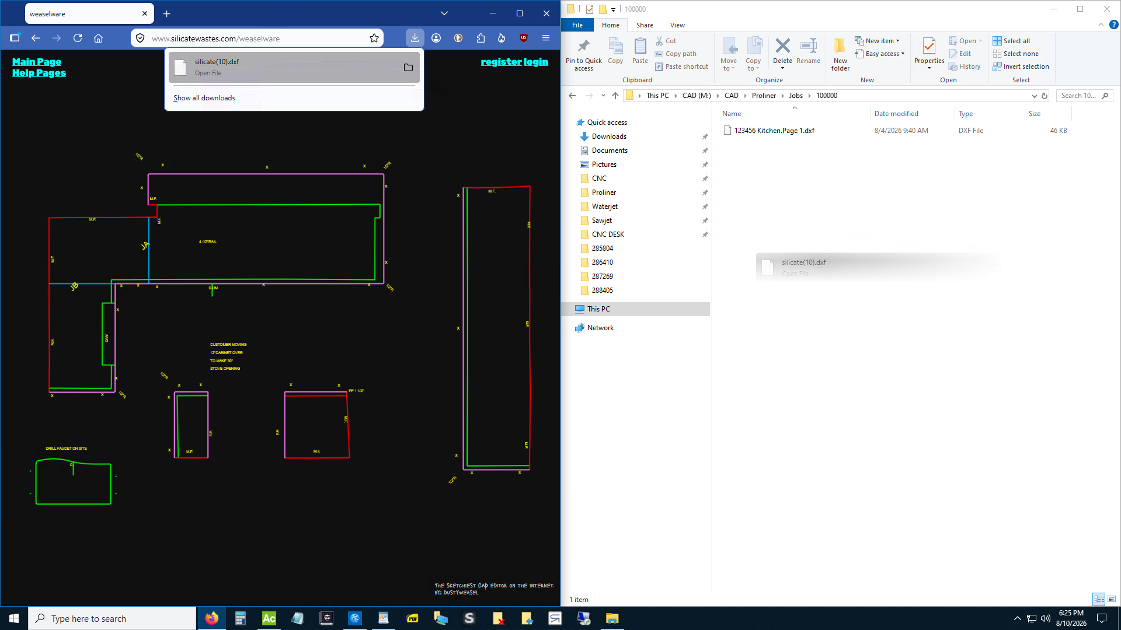Open Firefox account icon
The height and width of the screenshot is (630, 1121).
coord(436,38)
